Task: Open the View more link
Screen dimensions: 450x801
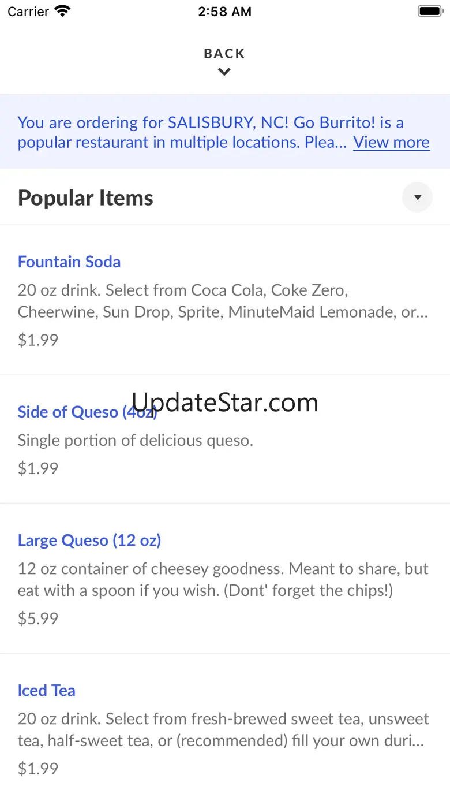Action: [391, 142]
